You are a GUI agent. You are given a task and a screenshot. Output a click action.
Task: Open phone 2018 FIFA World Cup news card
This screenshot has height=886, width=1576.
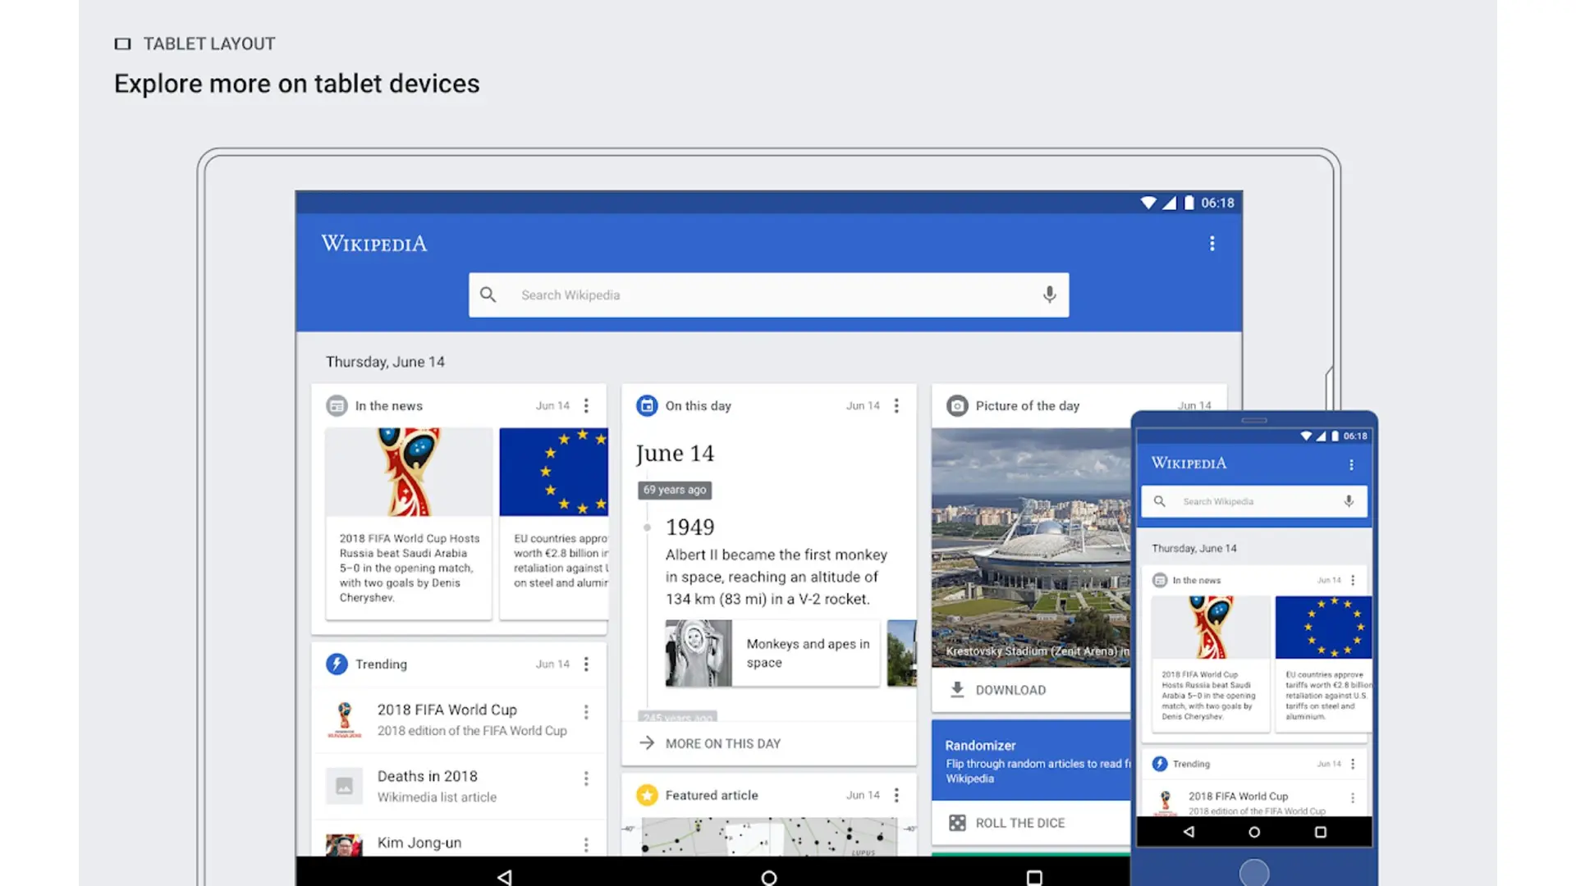pos(1211,663)
